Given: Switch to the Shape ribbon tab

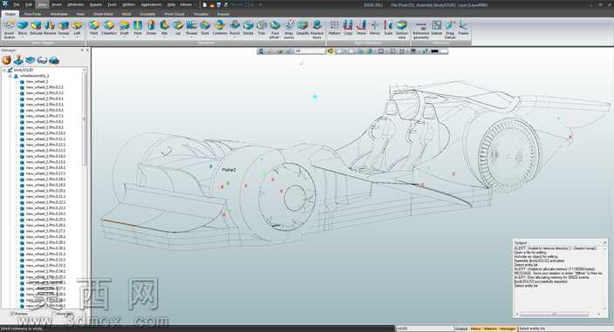Looking at the screenshot, I should [x=10, y=14].
